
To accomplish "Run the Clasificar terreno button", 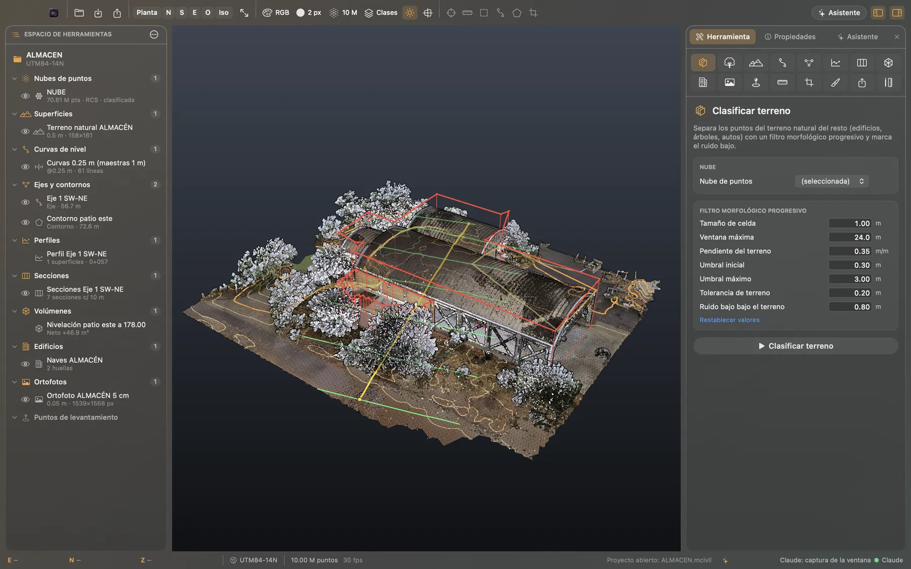I will (x=796, y=346).
